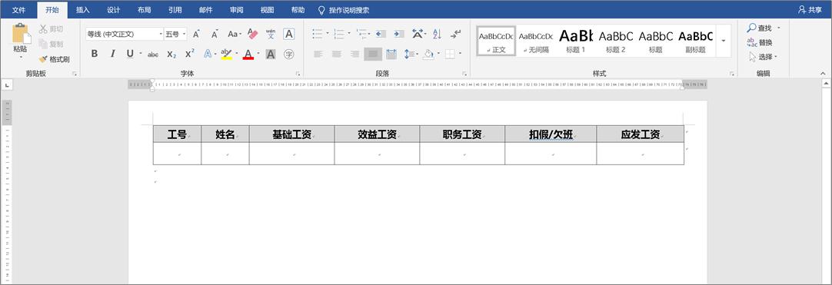Screen dimensions: 832x285
Task: Switch to the Layout (布局) tab
Action: (x=144, y=10)
